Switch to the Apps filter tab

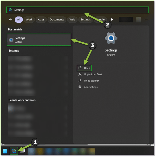pos(41,19)
